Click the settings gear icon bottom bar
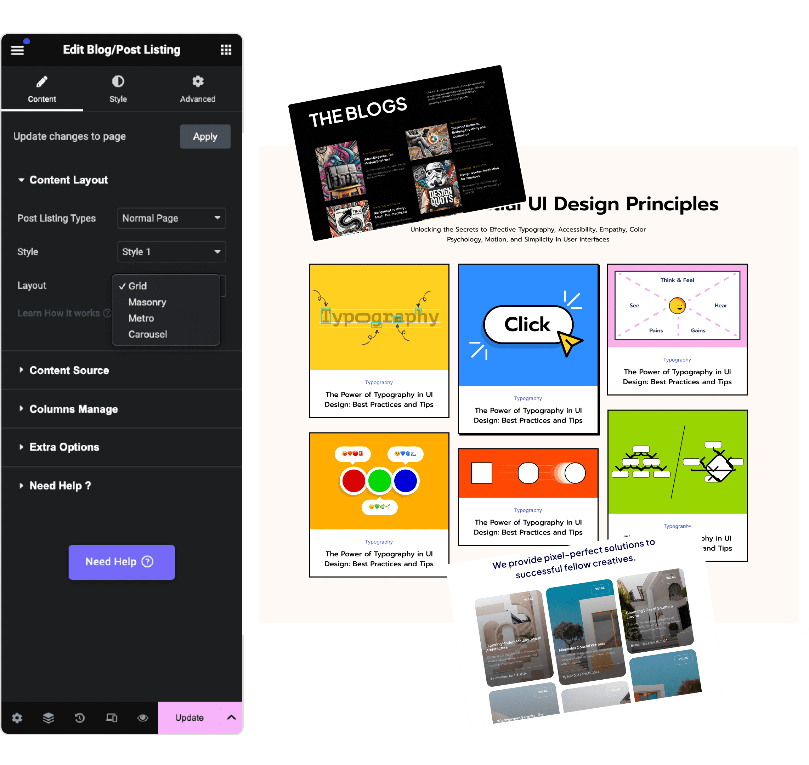 pos(18,717)
